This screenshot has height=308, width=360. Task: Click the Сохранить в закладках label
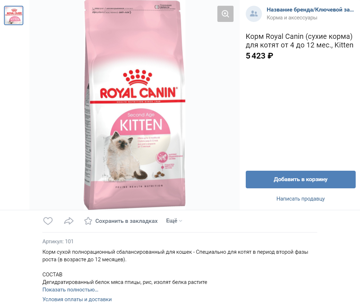[126, 221]
